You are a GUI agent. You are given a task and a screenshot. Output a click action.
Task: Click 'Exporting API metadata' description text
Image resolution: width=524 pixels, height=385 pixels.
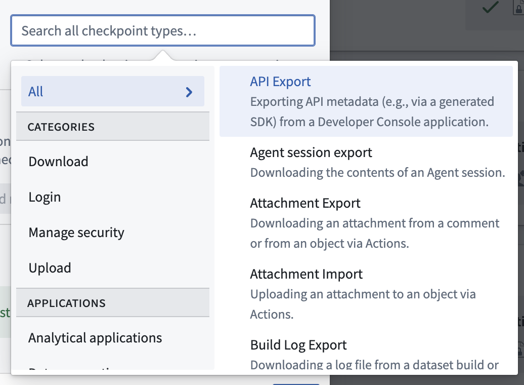[x=372, y=112]
